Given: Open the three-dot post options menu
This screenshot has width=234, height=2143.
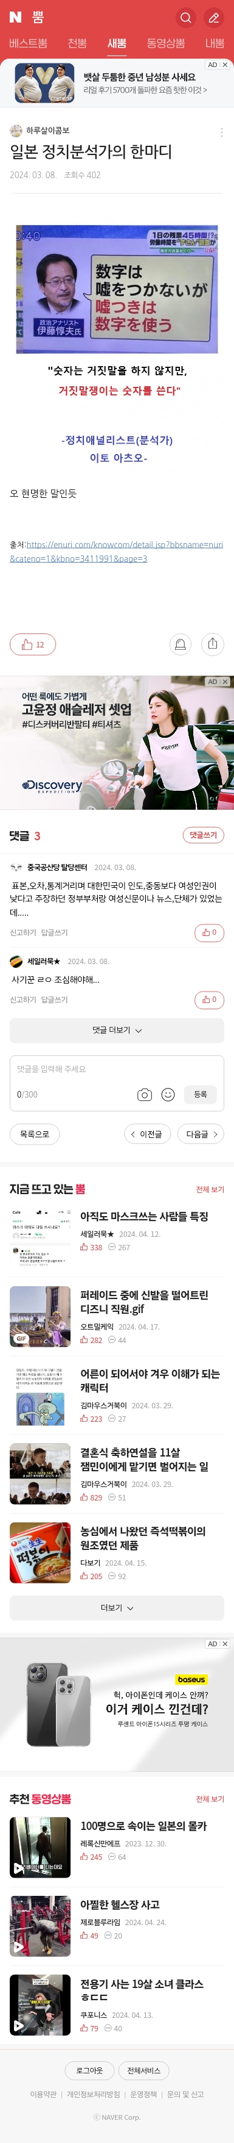Looking at the screenshot, I should (221, 132).
